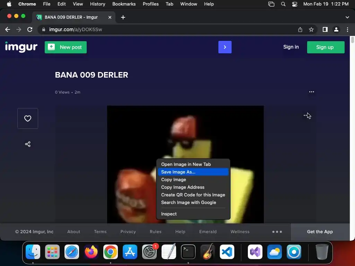The height and width of the screenshot is (266, 355).
Task: Open a new tab with plus button
Action: click(123, 17)
